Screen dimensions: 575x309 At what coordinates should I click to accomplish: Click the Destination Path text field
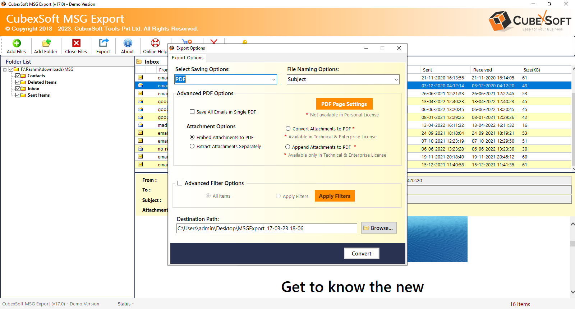pyautogui.click(x=266, y=229)
